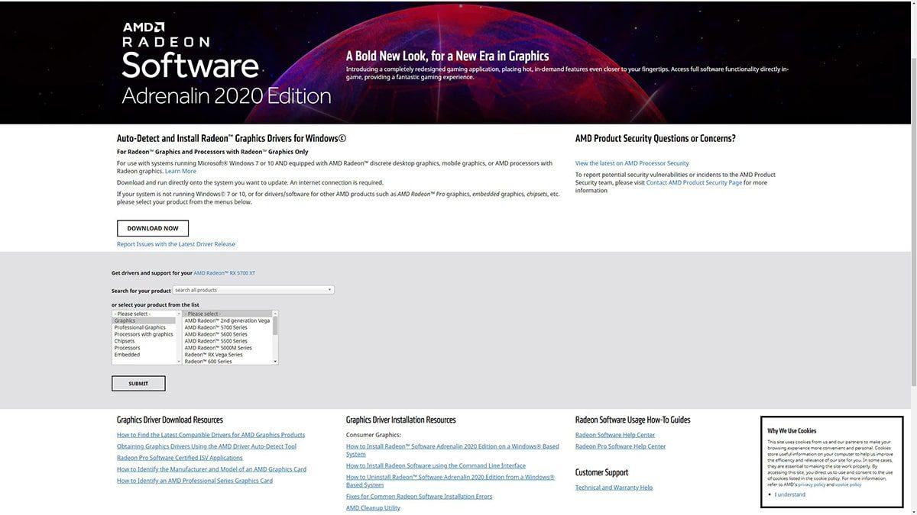Select Processors with graphics category

pos(144,334)
